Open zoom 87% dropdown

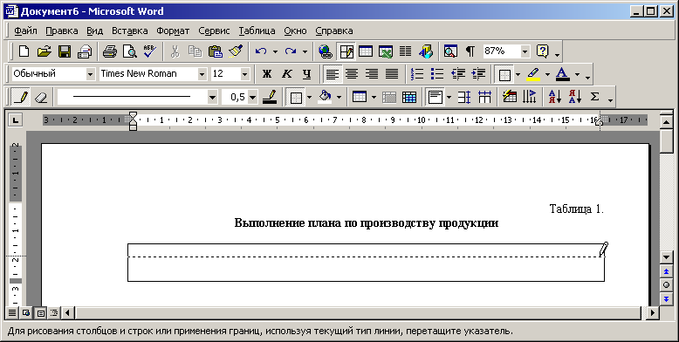(525, 51)
